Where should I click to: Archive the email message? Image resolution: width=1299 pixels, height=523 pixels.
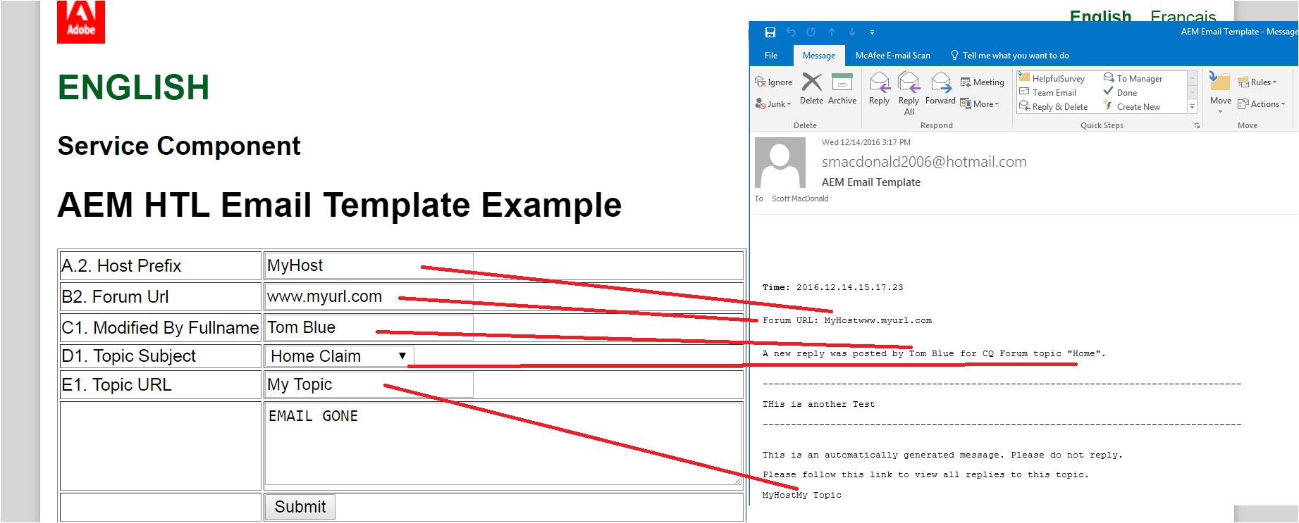point(842,89)
